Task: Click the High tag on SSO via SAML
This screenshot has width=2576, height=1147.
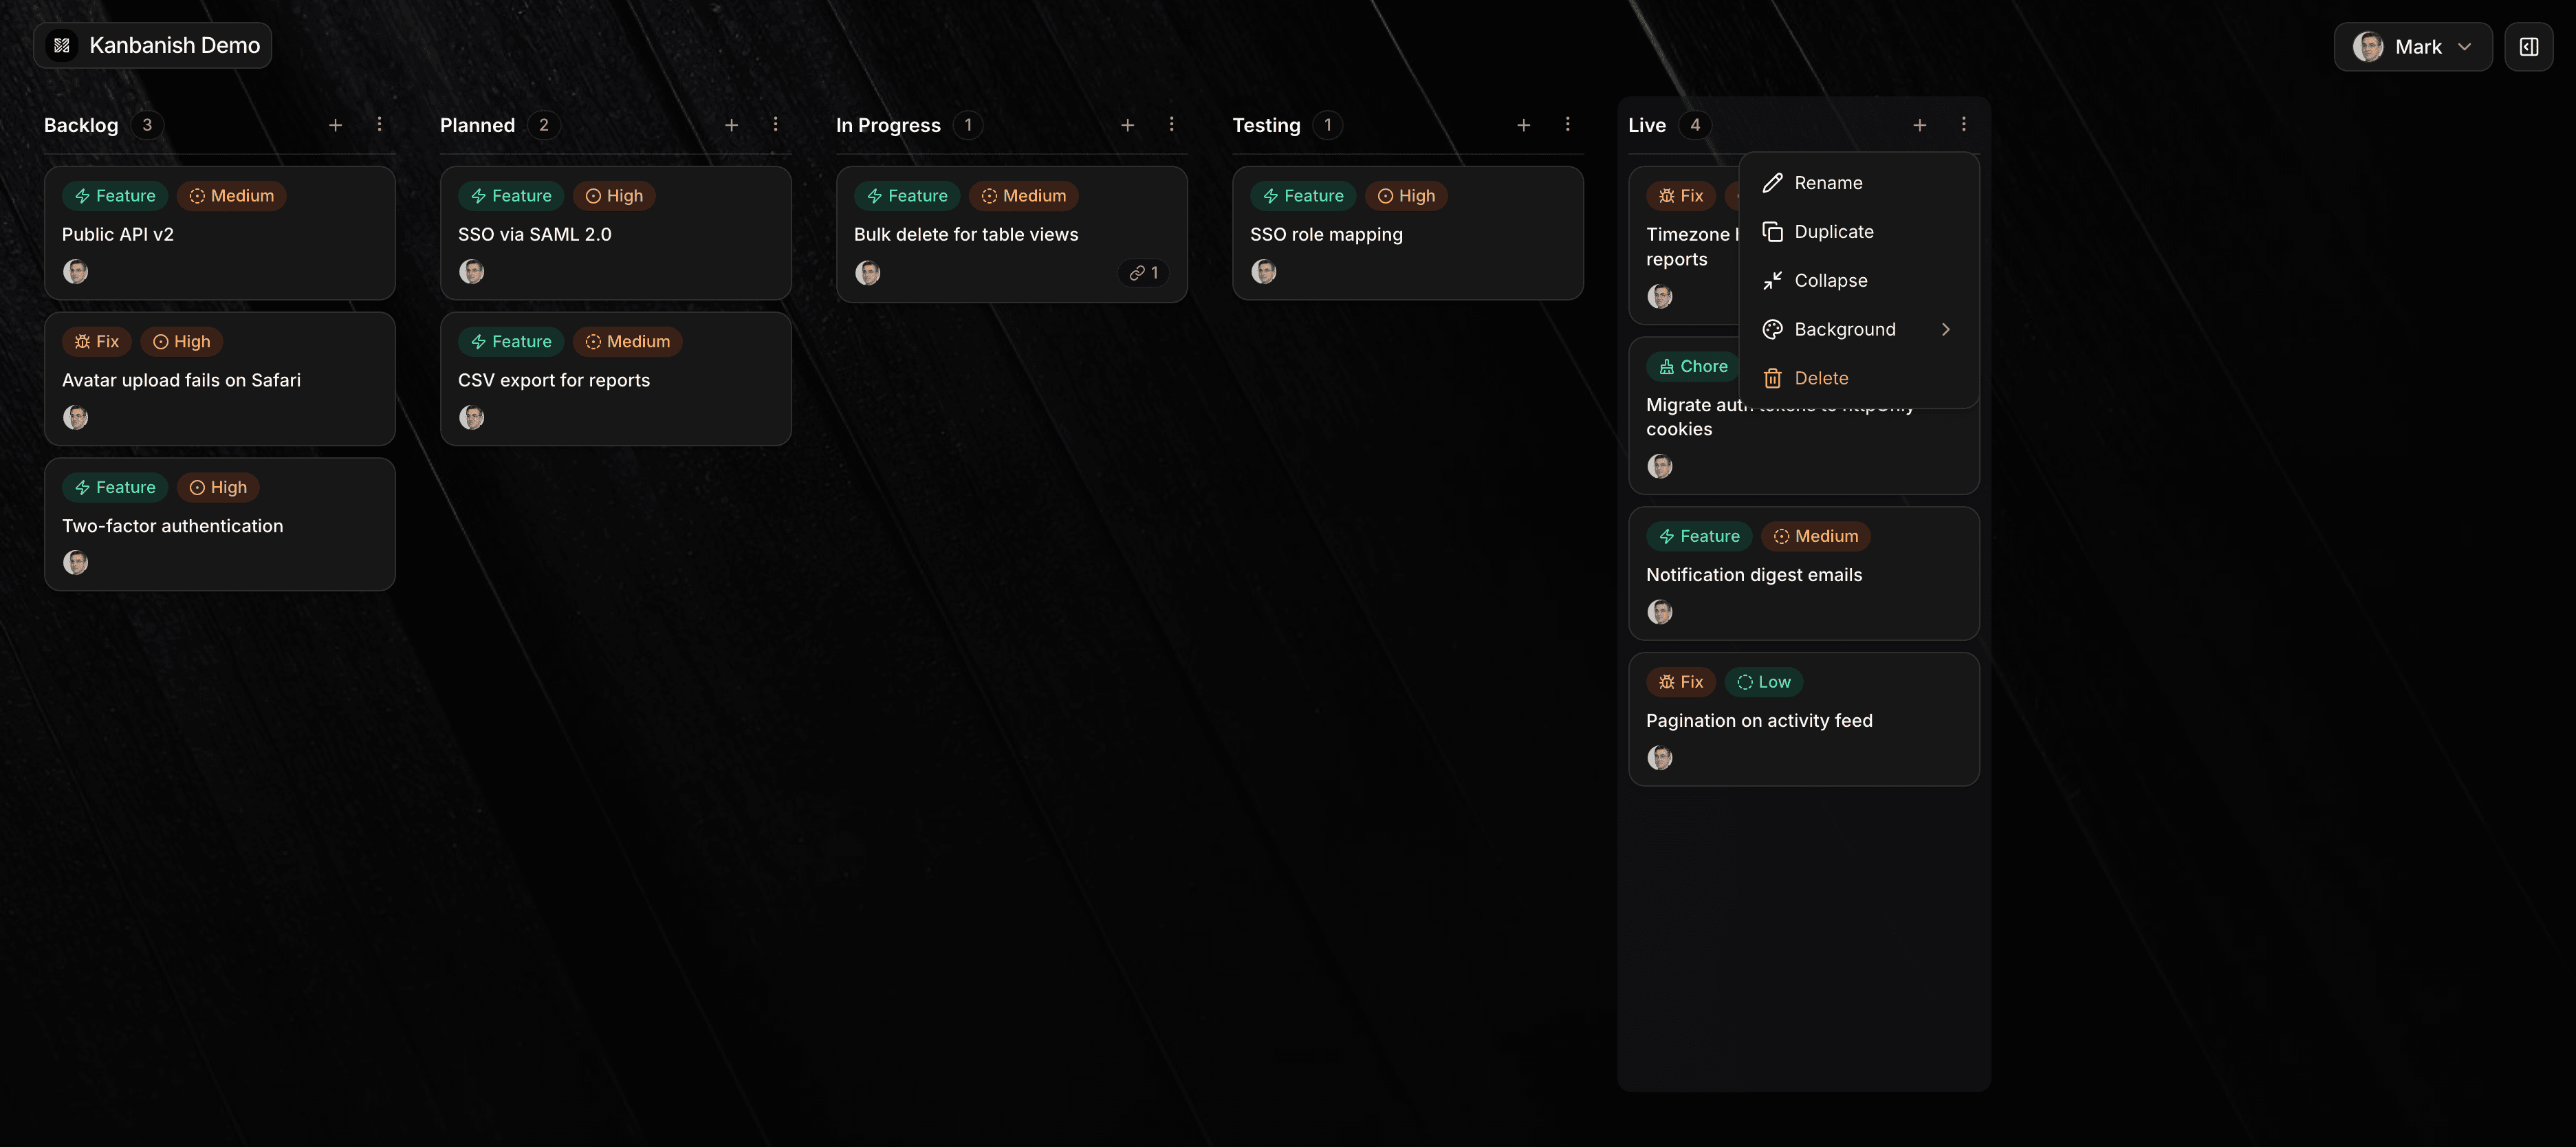Action: tap(614, 196)
